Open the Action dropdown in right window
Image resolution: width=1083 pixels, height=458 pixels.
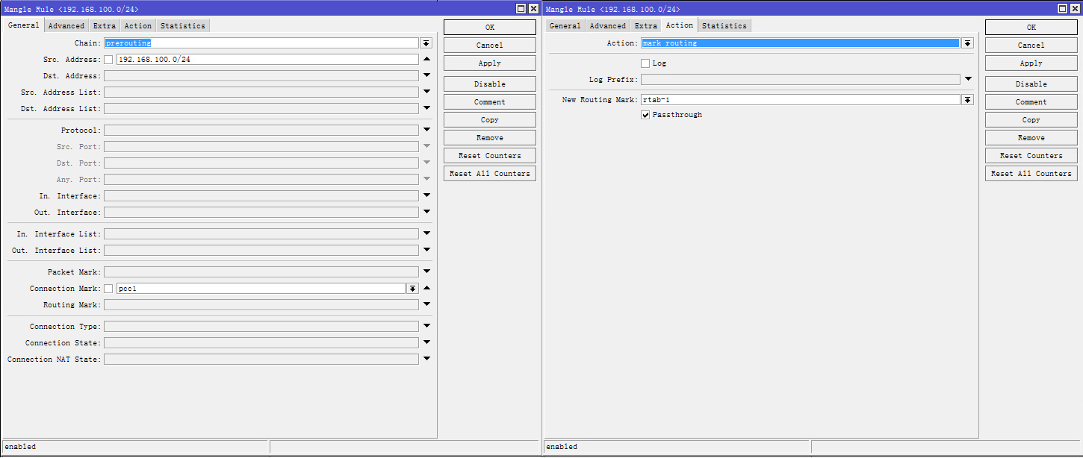(967, 43)
